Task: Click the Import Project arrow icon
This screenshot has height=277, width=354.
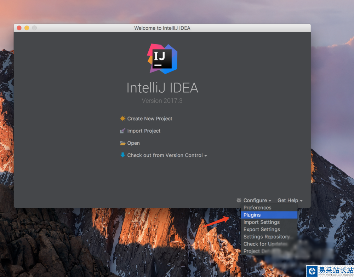Action: pyautogui.click(x=122, y=131)
